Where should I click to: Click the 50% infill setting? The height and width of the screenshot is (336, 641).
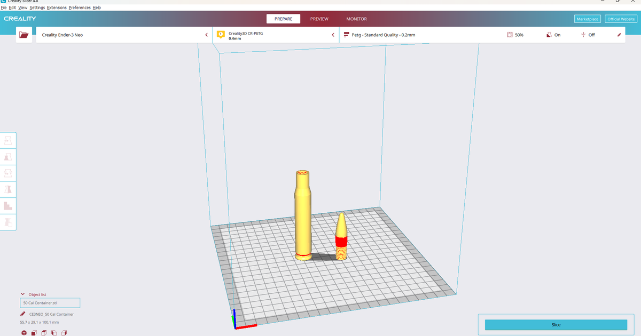pyautogui.click(x=515, y=35)
